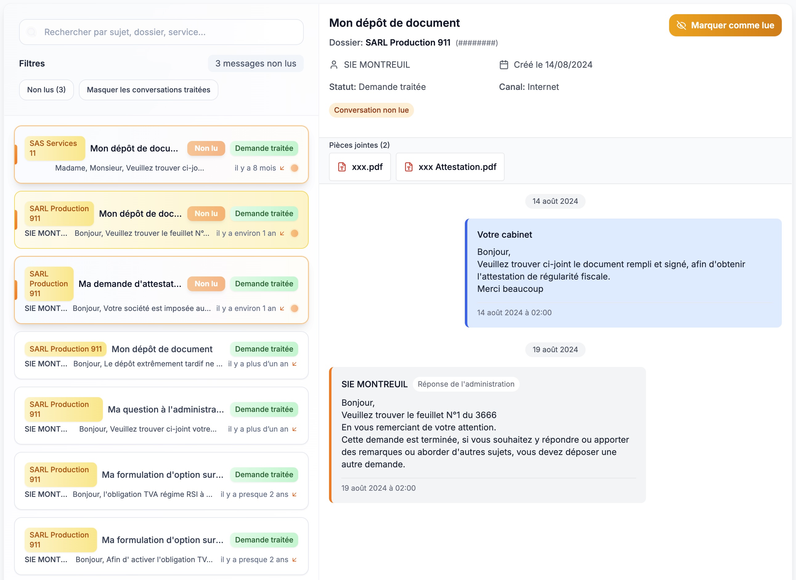Click the magnifying glass in the search bar
The image size is (796, 580).
tap(32, 32)
